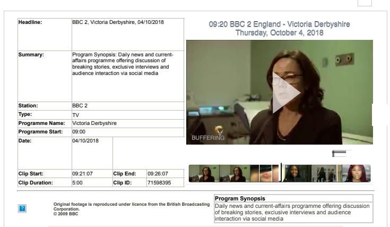Screen dimensions: 390x227
Task: Click the video title heading above player
Action: pyautogui.click(x=279, y=29)
